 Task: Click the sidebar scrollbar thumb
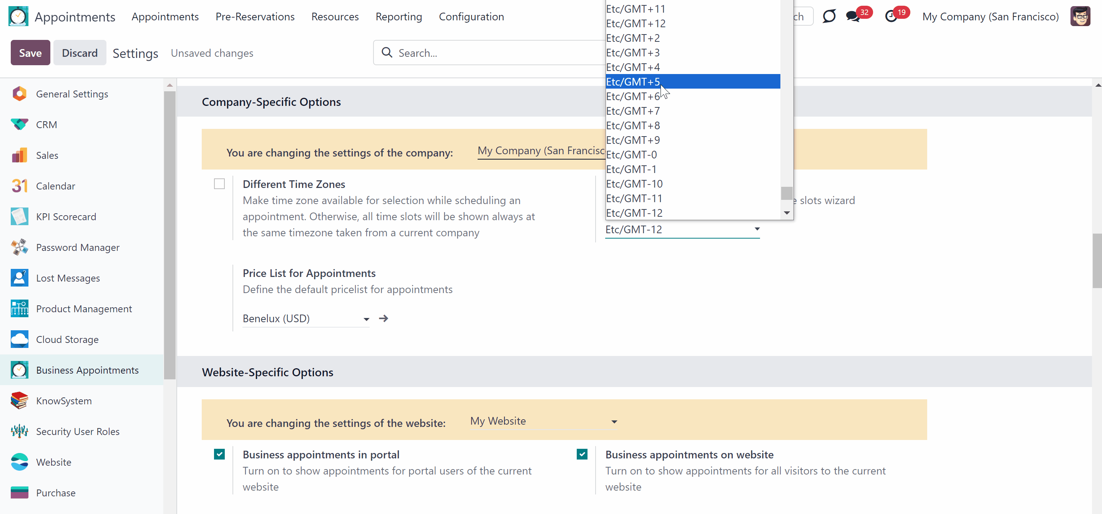pyautogui.click(x=170, y=235)
